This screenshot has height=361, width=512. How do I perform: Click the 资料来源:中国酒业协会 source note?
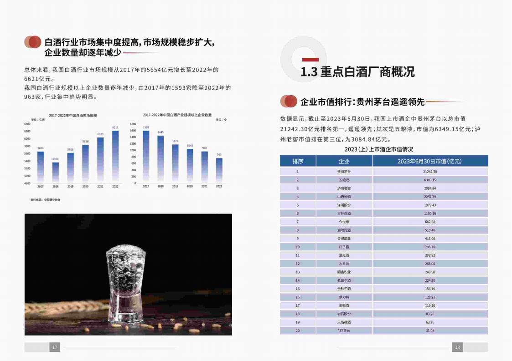[45, 200]
